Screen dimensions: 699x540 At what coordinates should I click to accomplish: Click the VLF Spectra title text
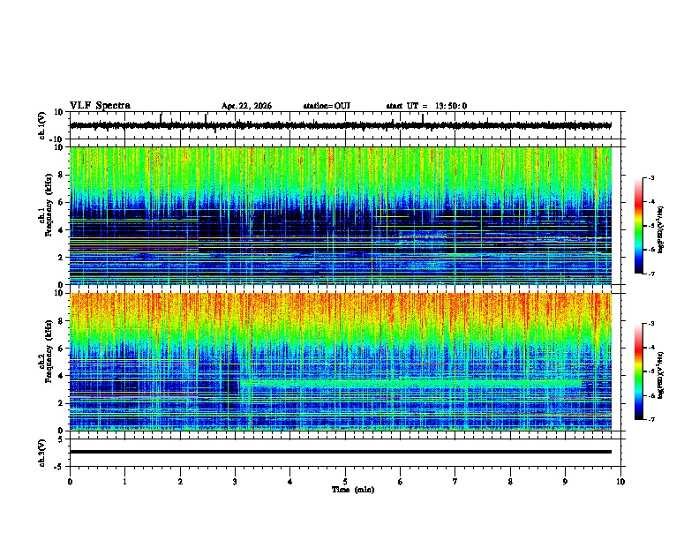100,106
